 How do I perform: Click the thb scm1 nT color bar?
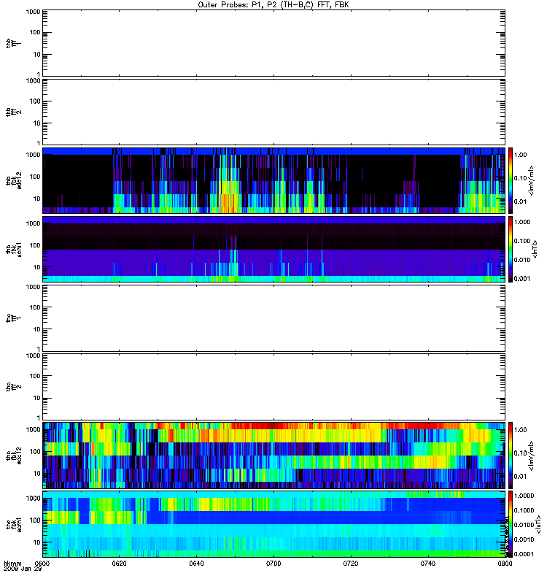[511, 249]
